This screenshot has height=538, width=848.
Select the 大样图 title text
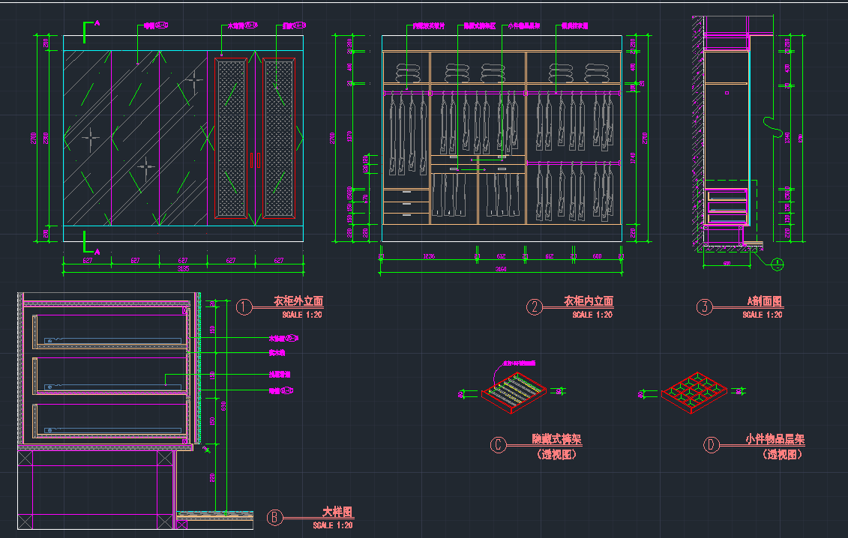coord(337,513)
